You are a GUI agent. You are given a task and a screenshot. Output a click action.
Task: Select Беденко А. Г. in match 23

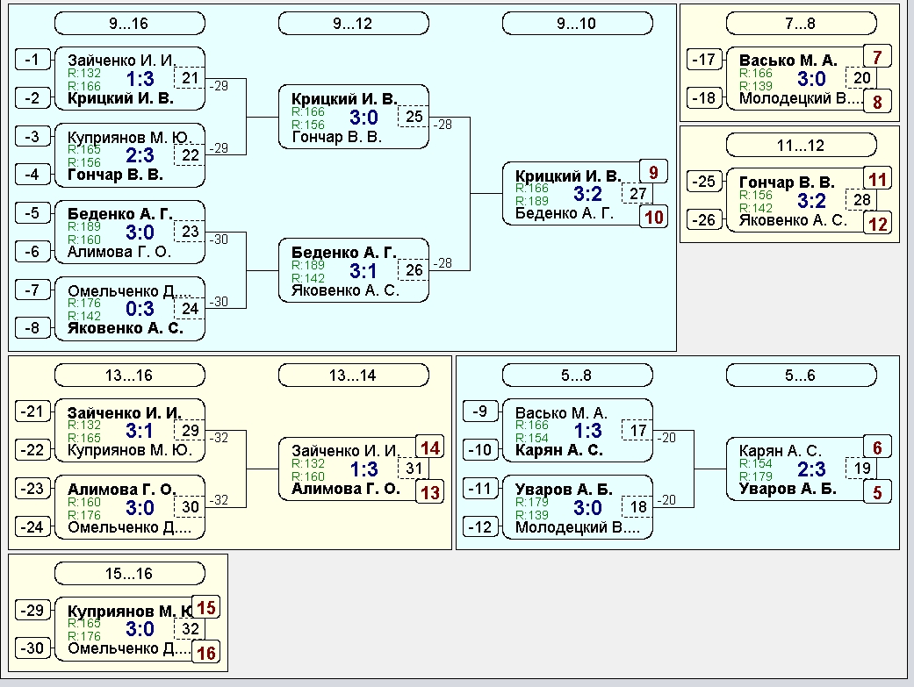coord(120,214)
